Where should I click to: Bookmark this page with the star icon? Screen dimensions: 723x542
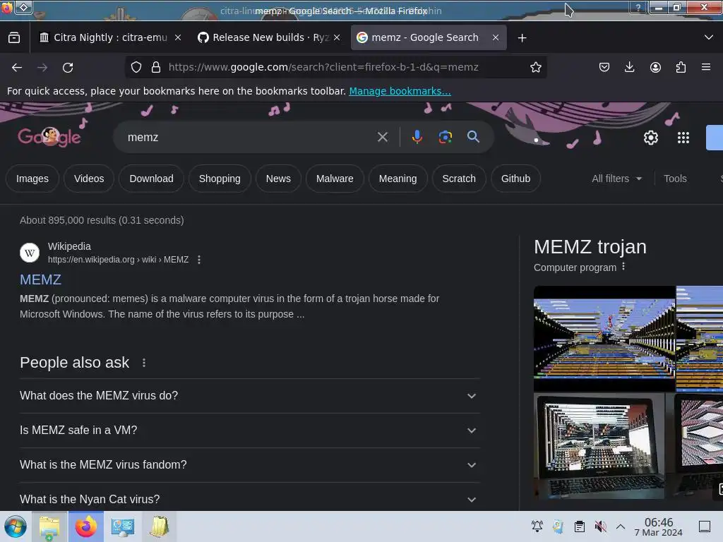tap(535, 67)
